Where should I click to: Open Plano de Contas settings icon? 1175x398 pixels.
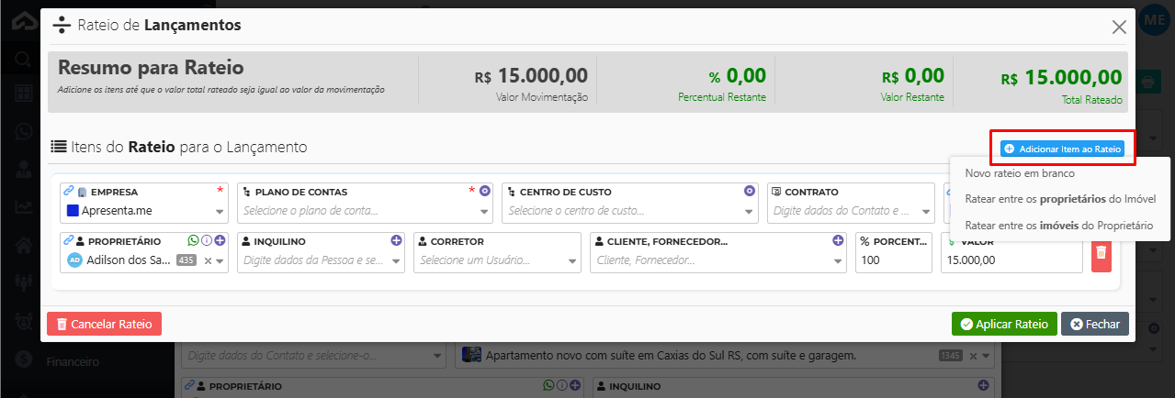[x=485, y=191]
